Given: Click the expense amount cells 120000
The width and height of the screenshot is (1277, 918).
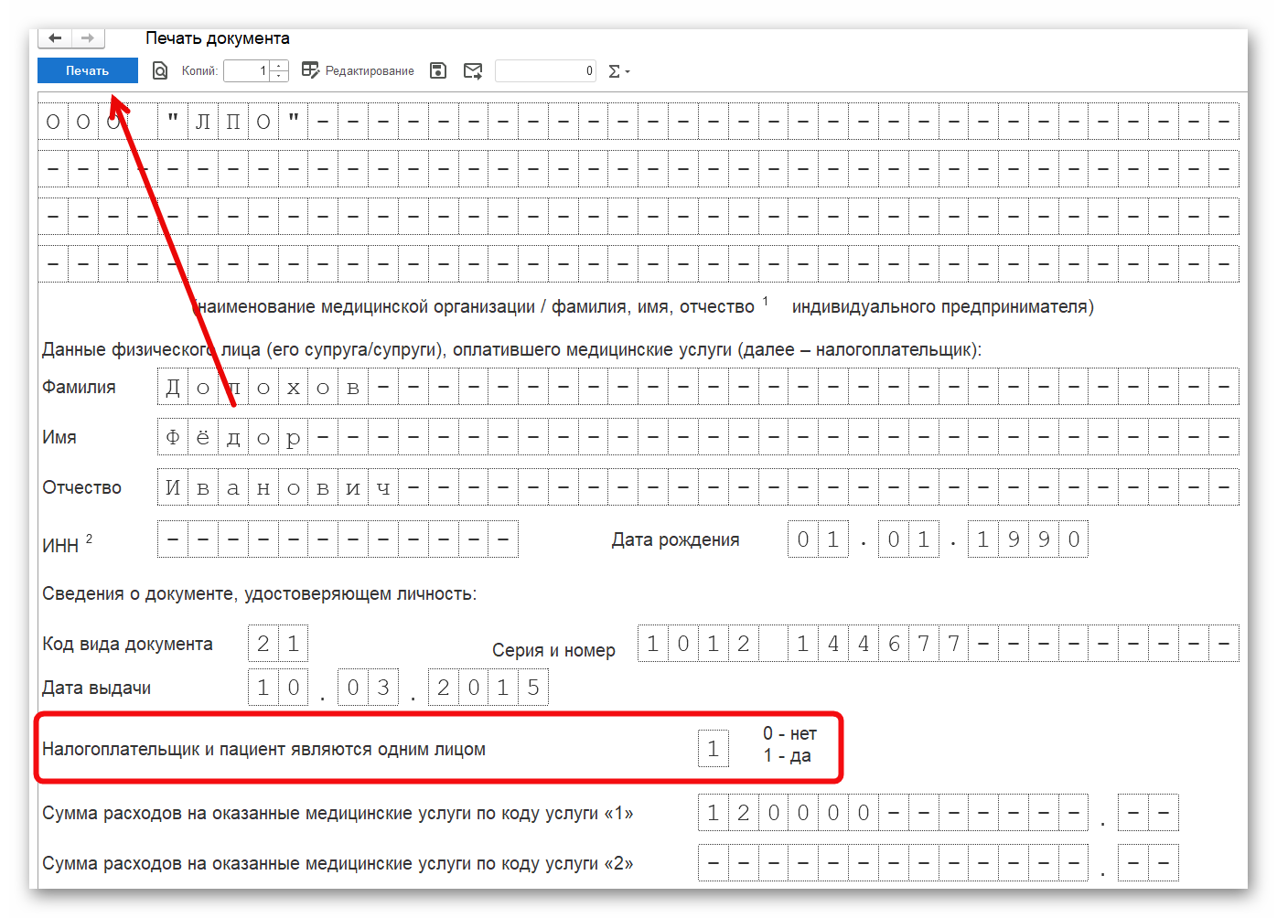Looking at the screenshot, I should click(x=789, y=813).
